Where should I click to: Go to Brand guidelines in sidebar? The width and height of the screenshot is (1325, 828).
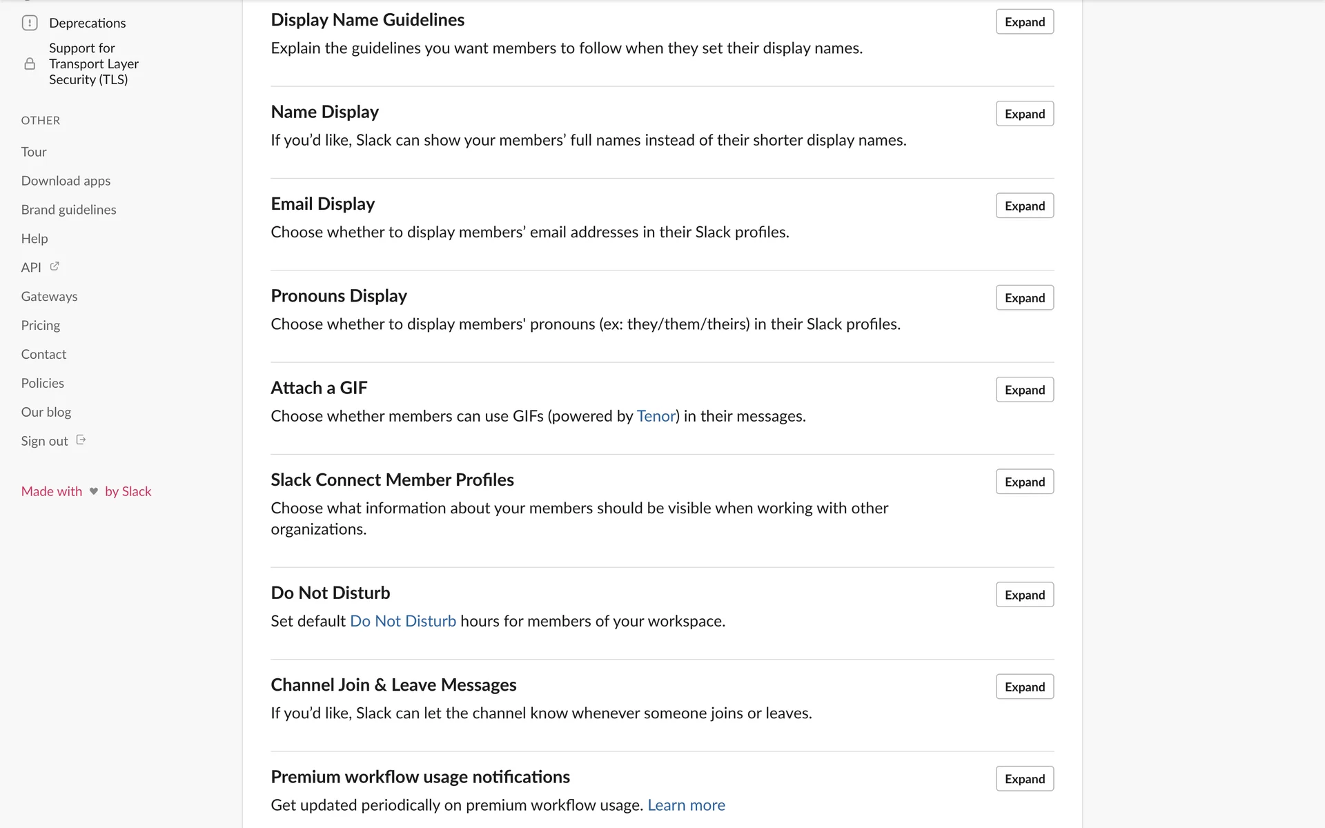[x=68, y=210]
